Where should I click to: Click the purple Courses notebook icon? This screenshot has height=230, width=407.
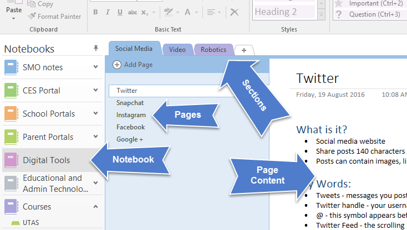[x=11, y=207]
